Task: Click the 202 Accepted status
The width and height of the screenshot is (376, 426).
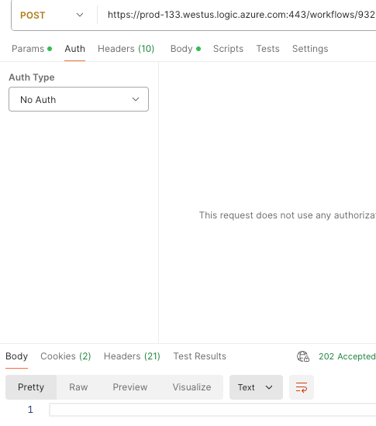Action: click(x=347, y=356)
